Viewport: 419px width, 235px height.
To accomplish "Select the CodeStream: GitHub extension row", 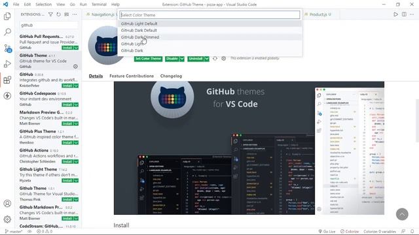I will tap(48, 226).
